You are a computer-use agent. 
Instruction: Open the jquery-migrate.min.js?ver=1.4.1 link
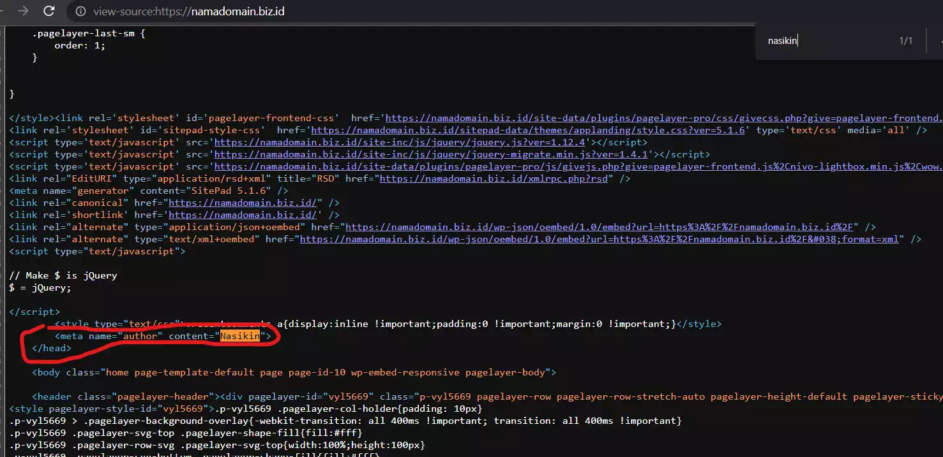click(x=431, y=154)
